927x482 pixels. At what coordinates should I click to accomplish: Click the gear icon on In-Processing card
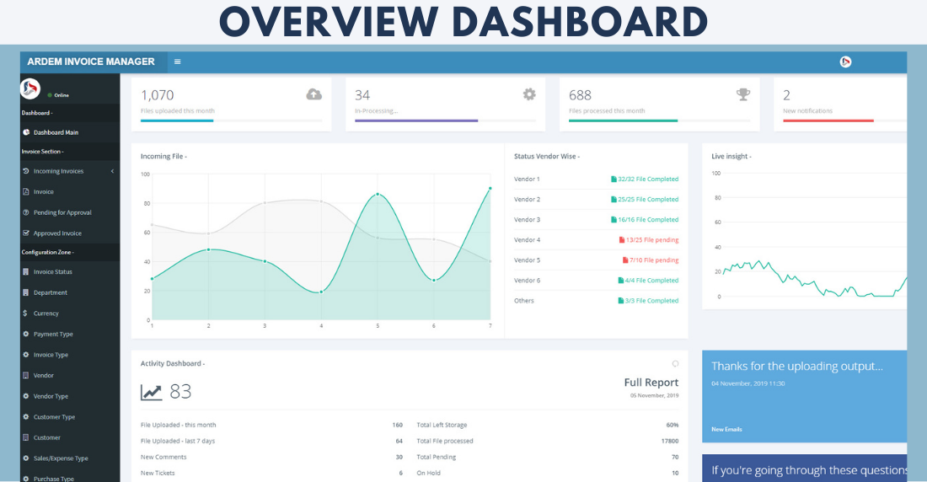[x=529, y=94]
